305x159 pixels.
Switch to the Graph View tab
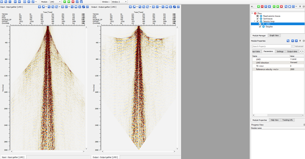tap(274, 35)
